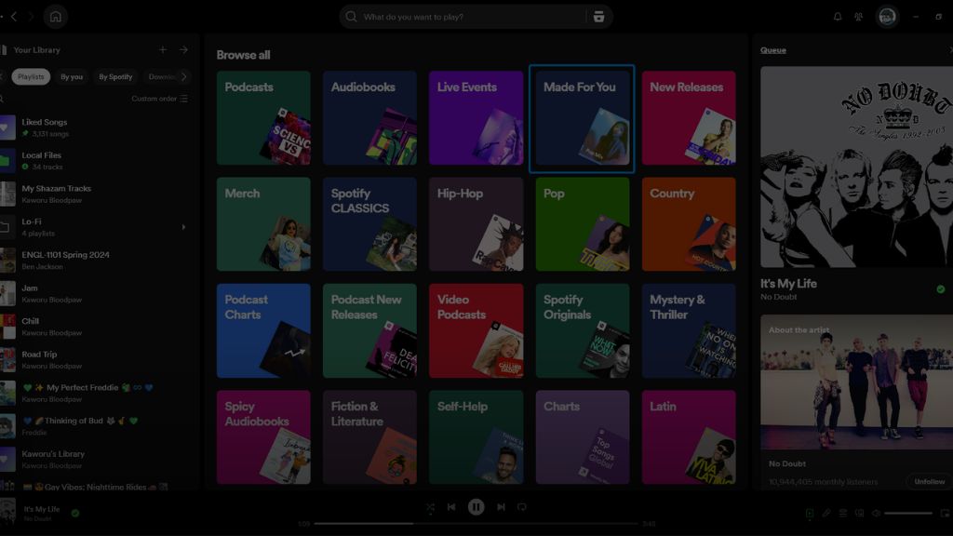Go to Spotify Home
The width and height of the screenshot is (953, 536).
pyautogui.click(x=56, y=17)
